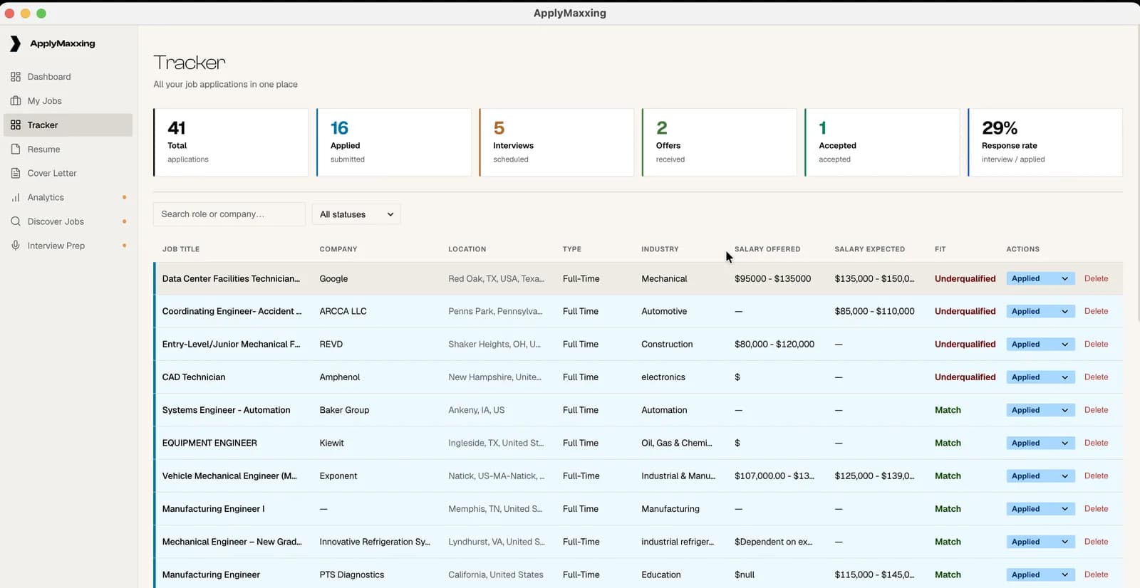Image resolution: width=1140 pixels, height=588 pixels.
Task: Select the 2 Offers received card
Action: tap(719, 142)
